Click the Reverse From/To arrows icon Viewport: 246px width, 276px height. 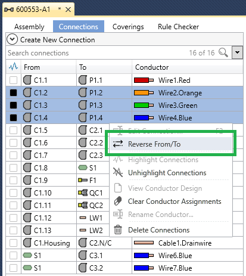(x=118, y=144)
